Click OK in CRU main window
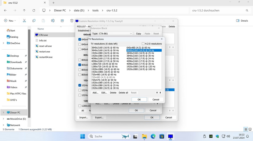 152,118
